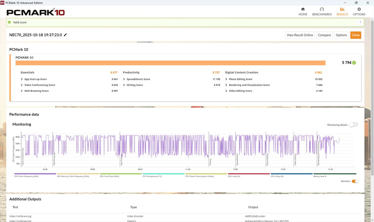374x222 pixels.
Task: Click the Results bar chart icon
Action: (342, 9)
